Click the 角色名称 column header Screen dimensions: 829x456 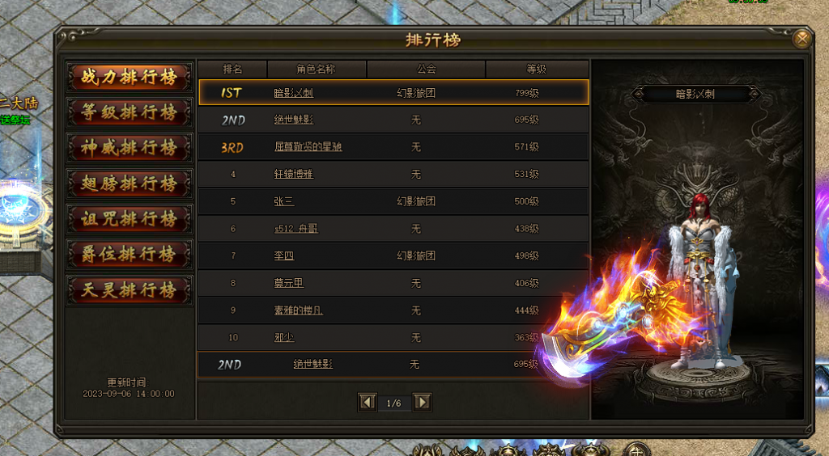(x=317, y=70)
